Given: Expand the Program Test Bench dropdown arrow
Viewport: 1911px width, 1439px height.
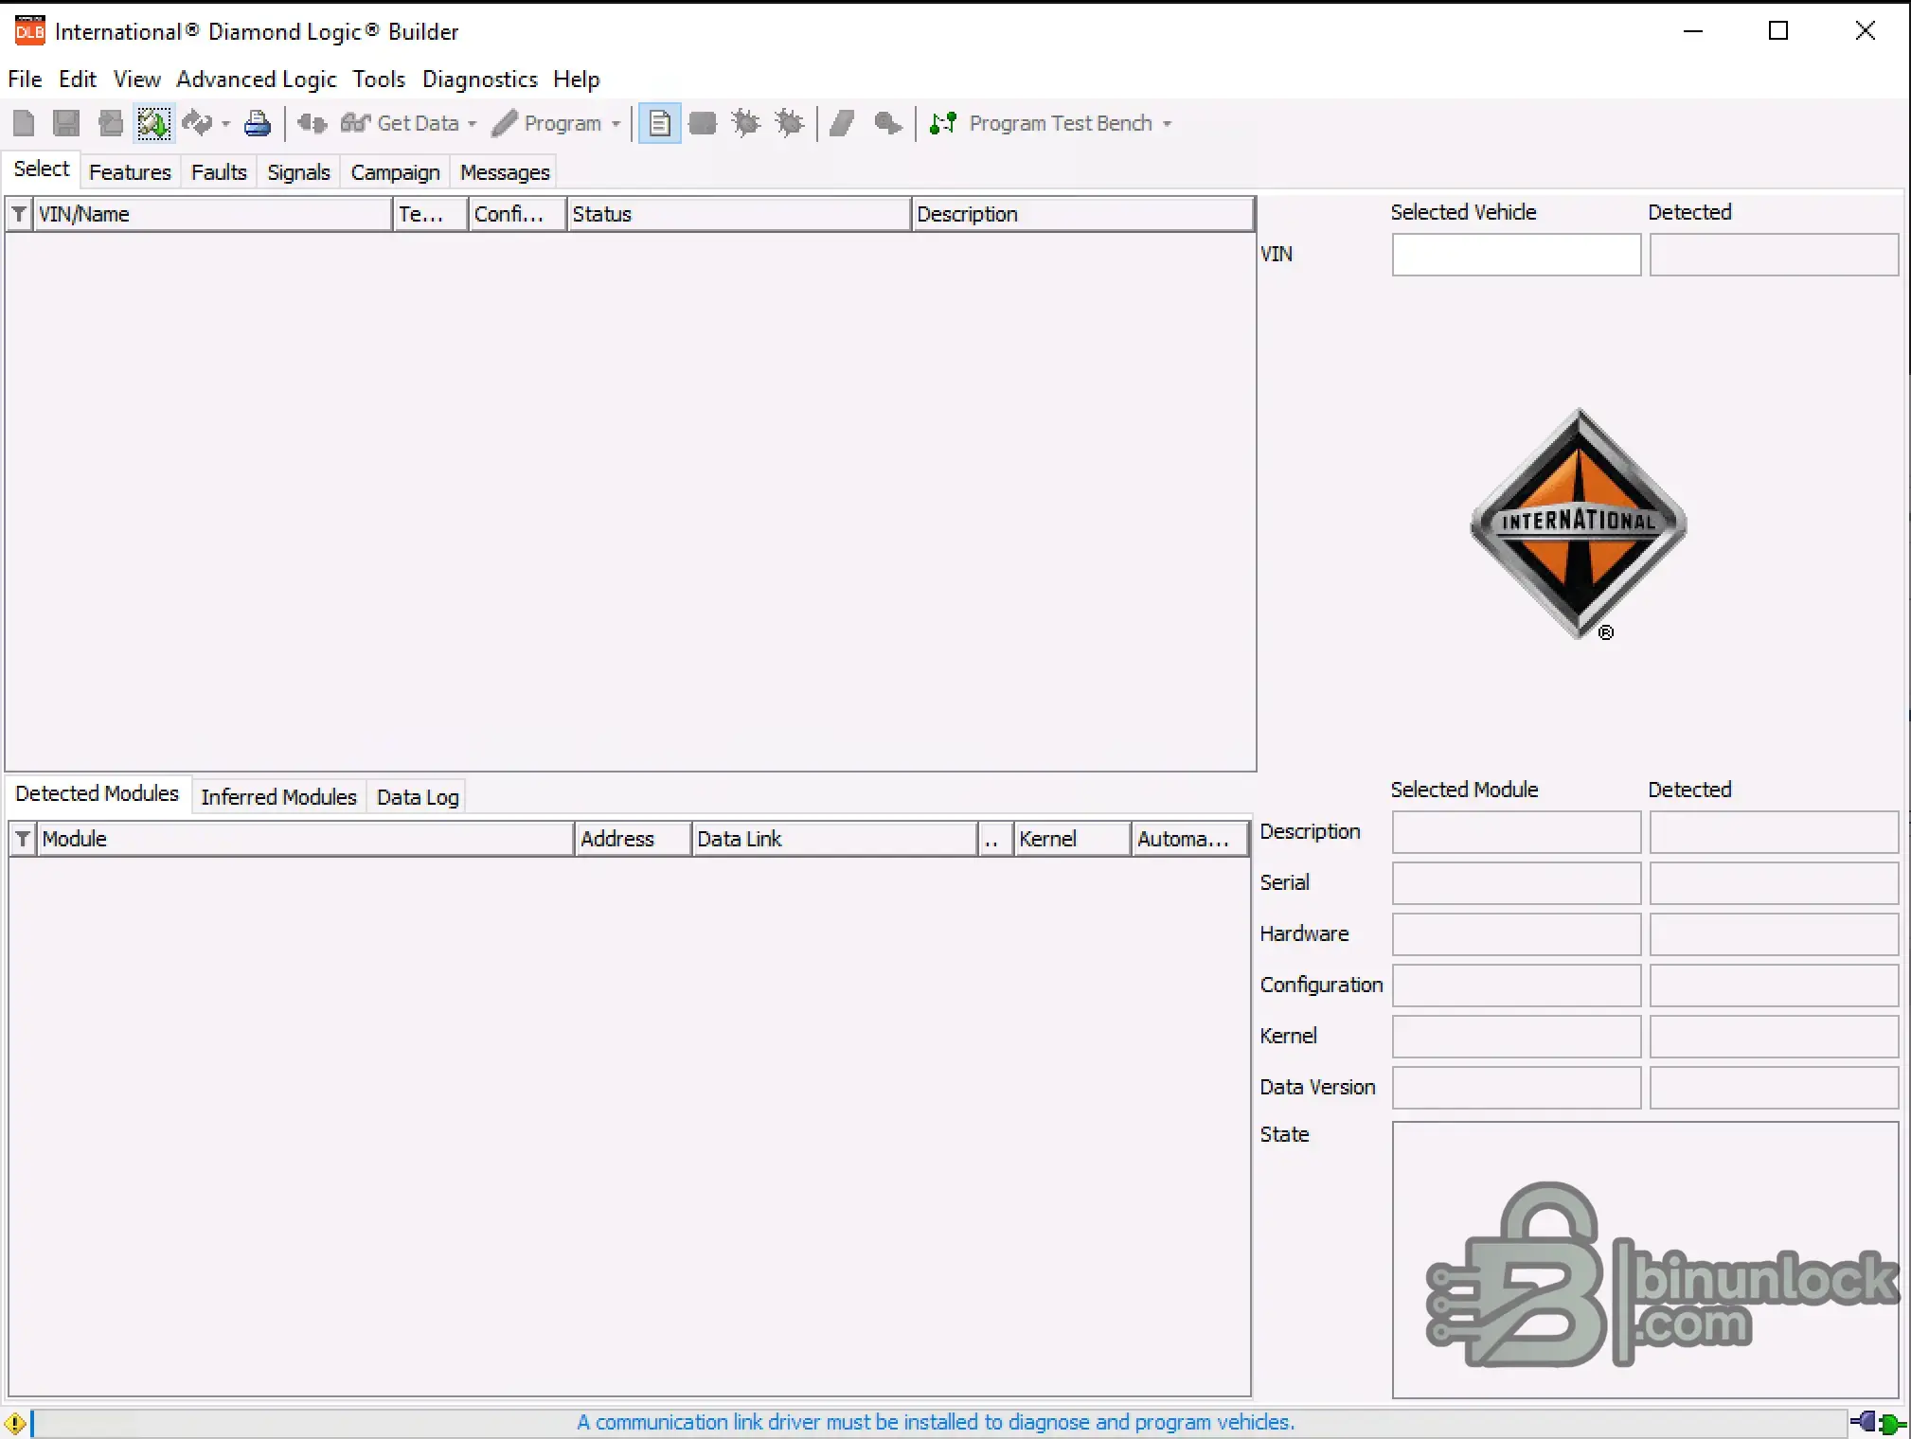Looking at the screenshot, I should click(1167, 124).
